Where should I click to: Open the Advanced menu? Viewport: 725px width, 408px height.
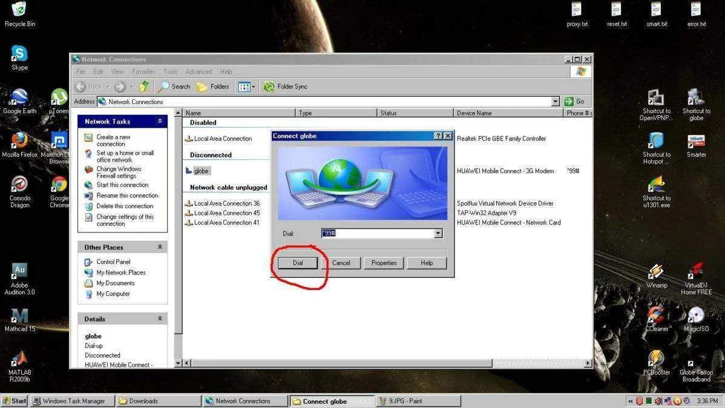pos(199,71)
